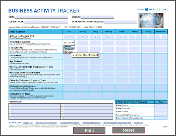Click Follow Up List field number 7
Image resolution: width=176 pixels, height=136 pixels.
click(88, 108)
